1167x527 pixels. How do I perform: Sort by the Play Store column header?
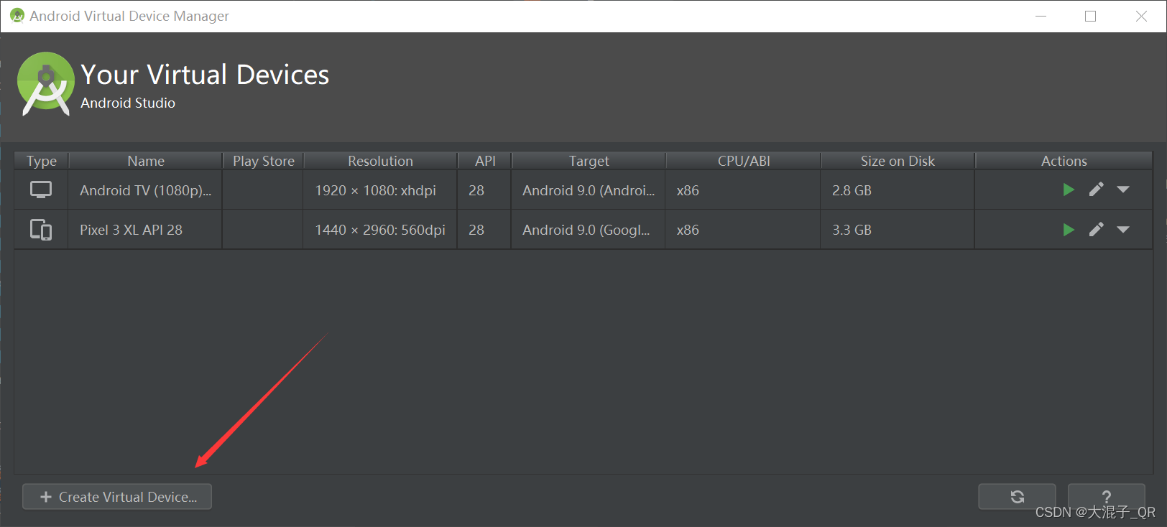pos(264,161)
